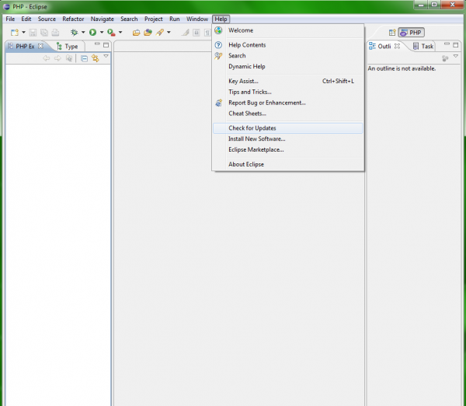
Task: Select About Eclipse
Action: (287, 164)
